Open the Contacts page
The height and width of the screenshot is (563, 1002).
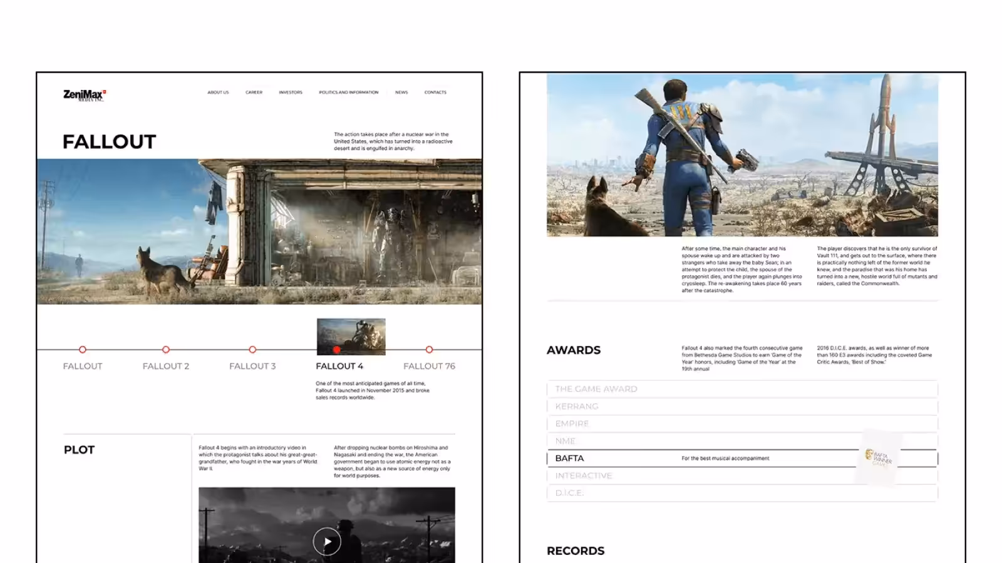[x=435, y=93]
